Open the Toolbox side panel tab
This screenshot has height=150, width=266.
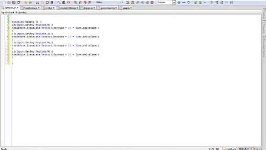point(264,13)
